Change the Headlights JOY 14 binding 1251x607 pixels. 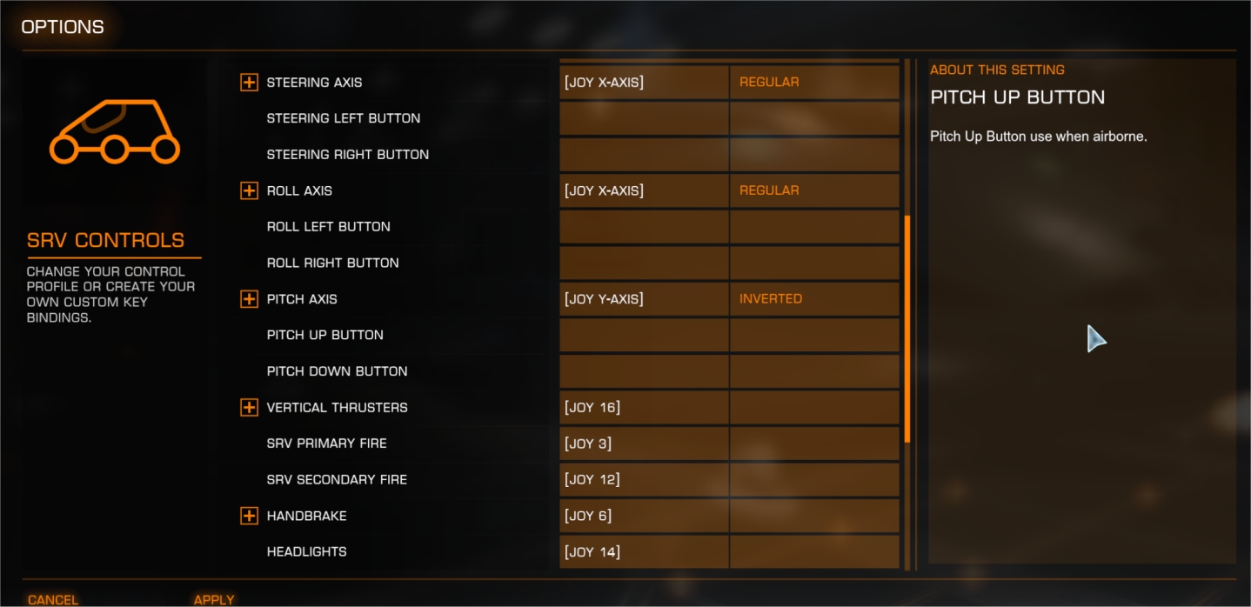point(644,551)
